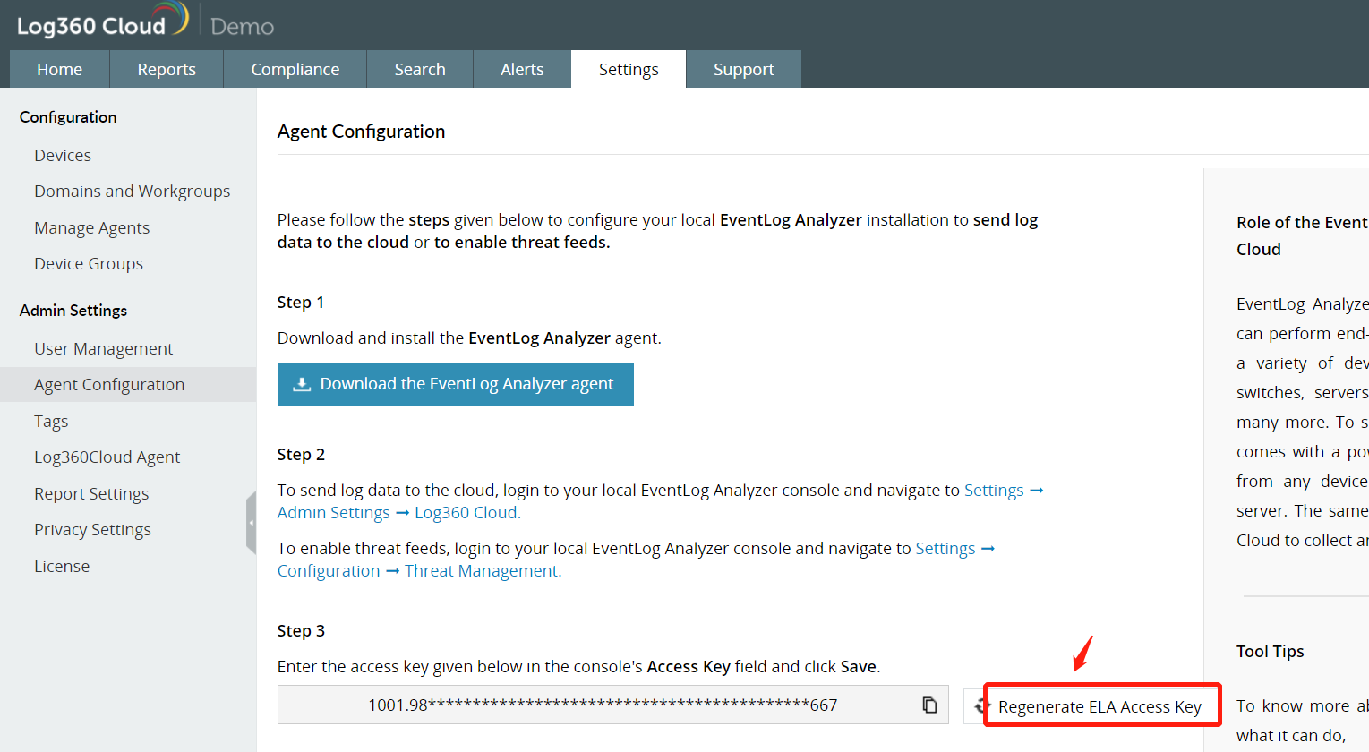Collapse the sidebar with the handle
The width and height of the screenshot is (1369, 752).
(x=252, y=523)
